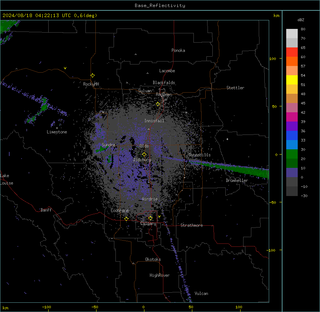Click the Banff label
This screenshot has height=312, width=320.
[x=46, y=210]
